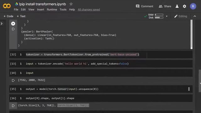Click the notebook title !pip install transformers.ipynb
Viewport: 201px width, 113px height.
tap(42, 4)
